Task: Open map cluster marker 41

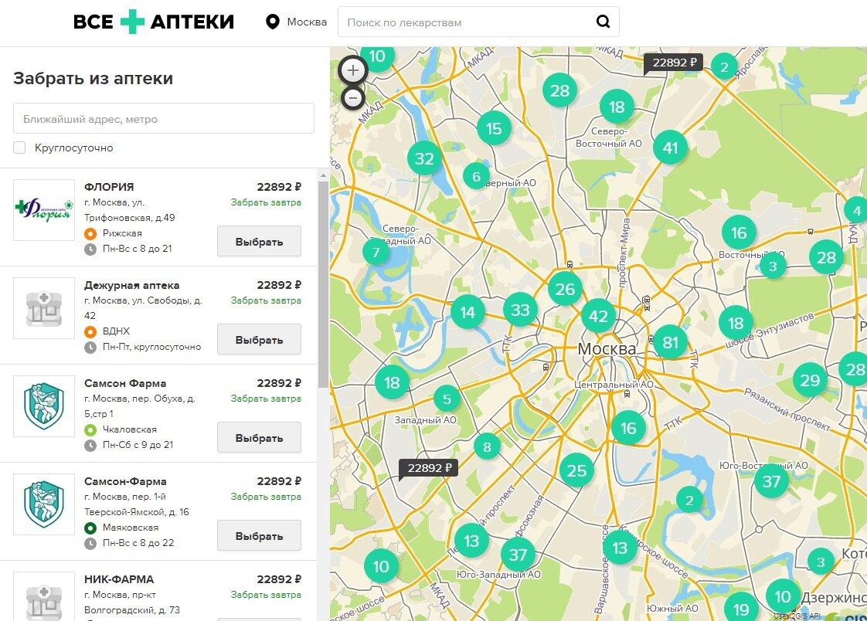Action: pyautogui.click(x=670, y=148)
